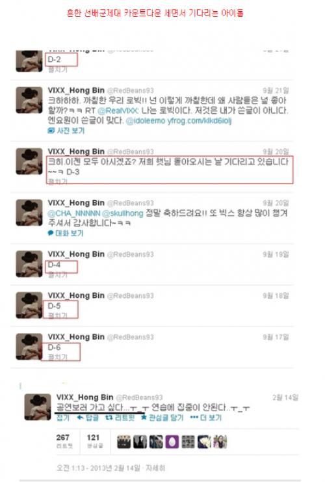Image resolution: width=325 pixels, height=482 pixels.
Task: Expand the D-5 tweet with 펼치기
Action: coord(57,315)
